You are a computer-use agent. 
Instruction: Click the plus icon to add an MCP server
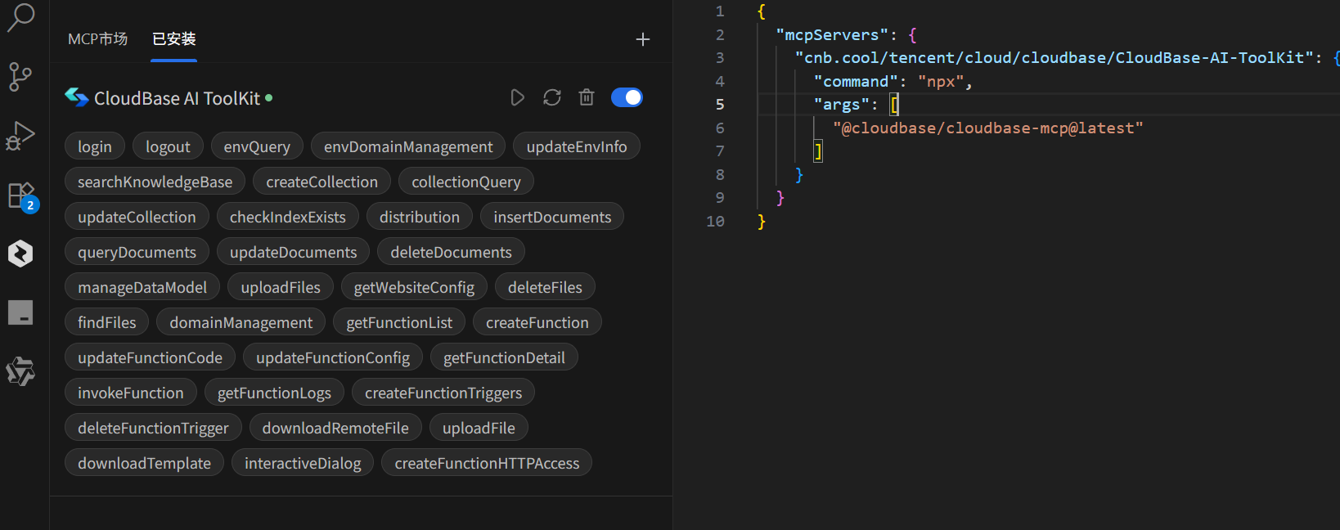[x=643, y=39]
